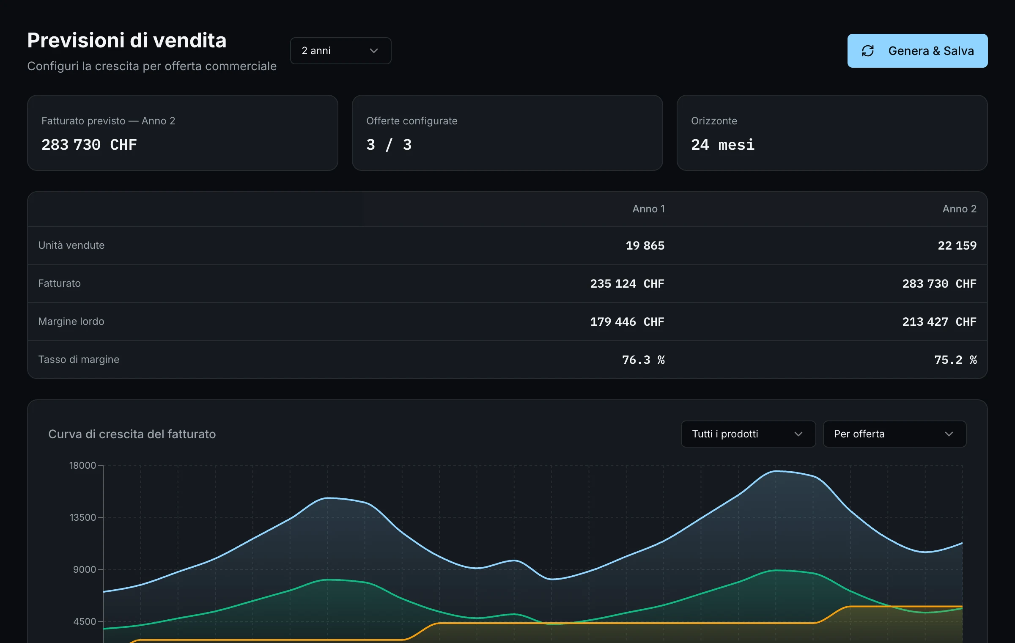Click the chevron arrow in Per offerta
This screenshot has width=1015, height=643.
[949, 434]
